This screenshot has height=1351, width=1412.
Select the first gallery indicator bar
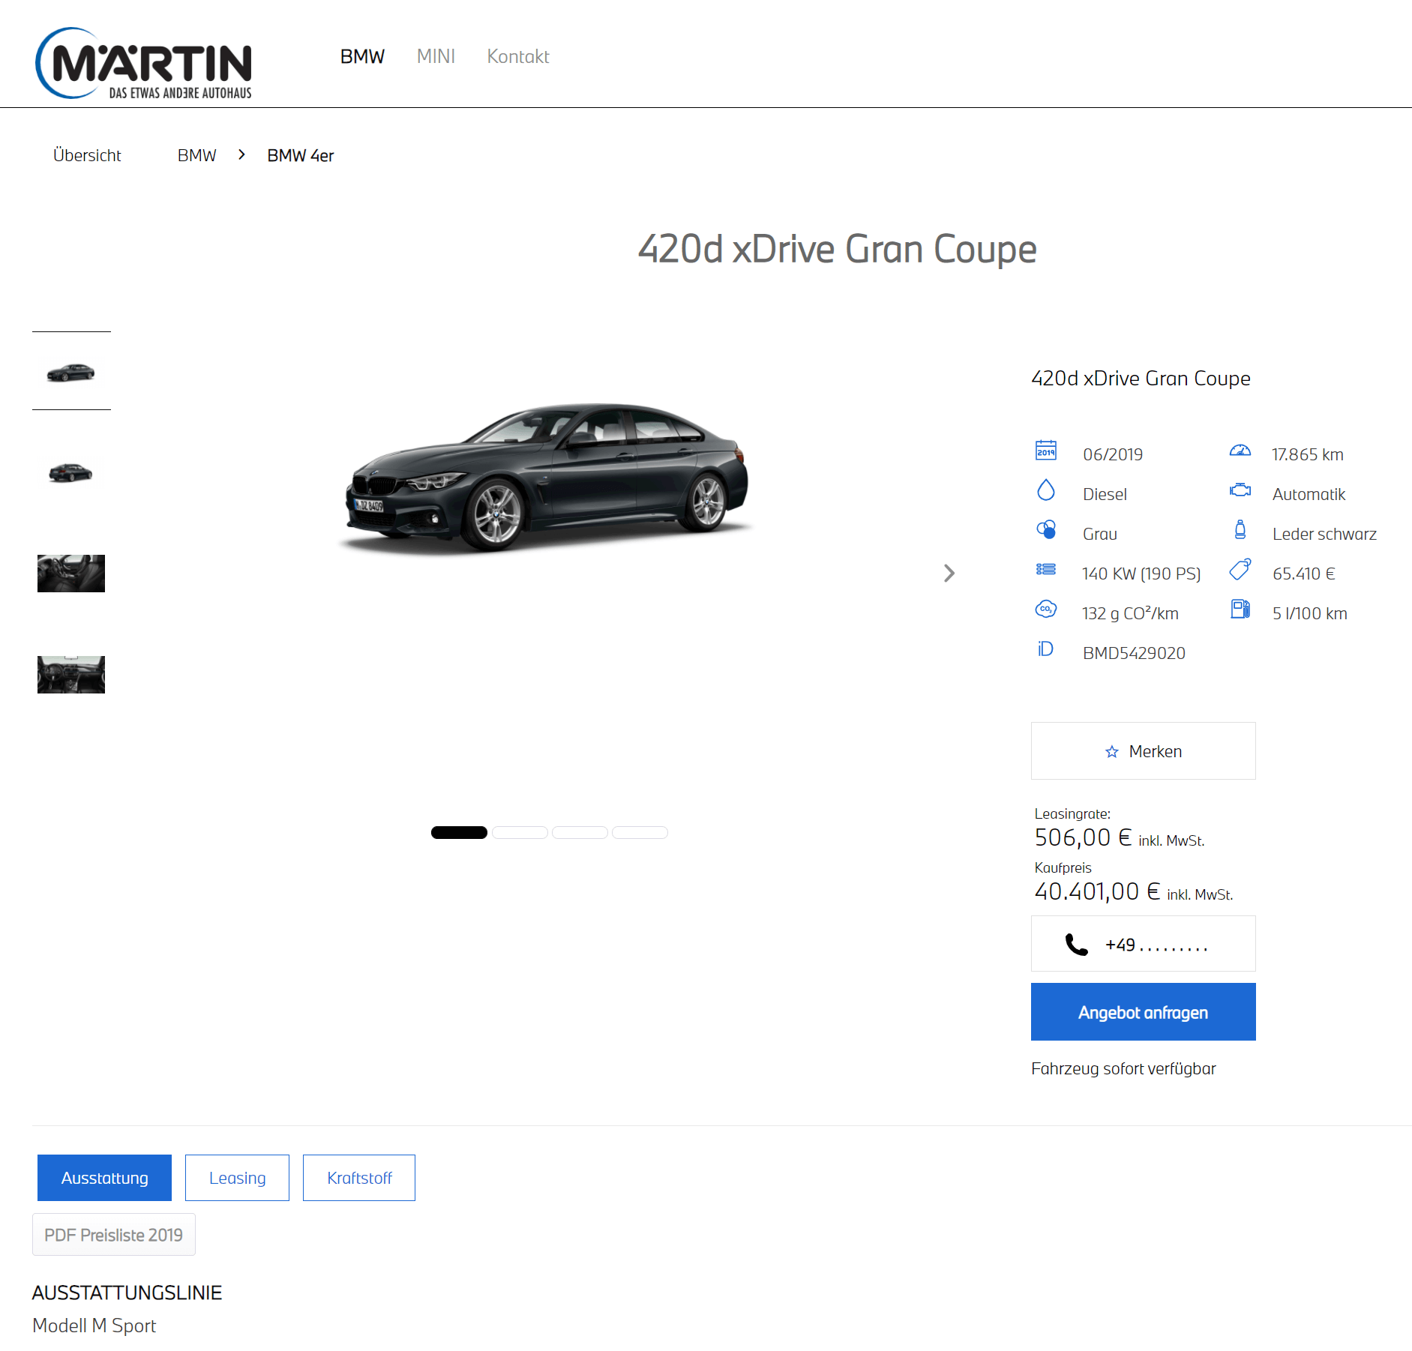(459, 832)
